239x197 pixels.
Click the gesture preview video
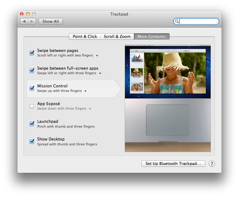click(x=167, y=98)
